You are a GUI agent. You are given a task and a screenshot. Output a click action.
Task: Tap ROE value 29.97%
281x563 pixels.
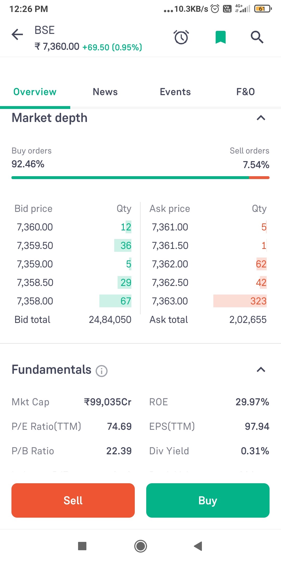[x=252, y=402]
